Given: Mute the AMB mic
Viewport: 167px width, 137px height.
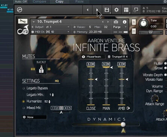Looking at the screenshot, I should pyautogui.click(x=124, y=64).
